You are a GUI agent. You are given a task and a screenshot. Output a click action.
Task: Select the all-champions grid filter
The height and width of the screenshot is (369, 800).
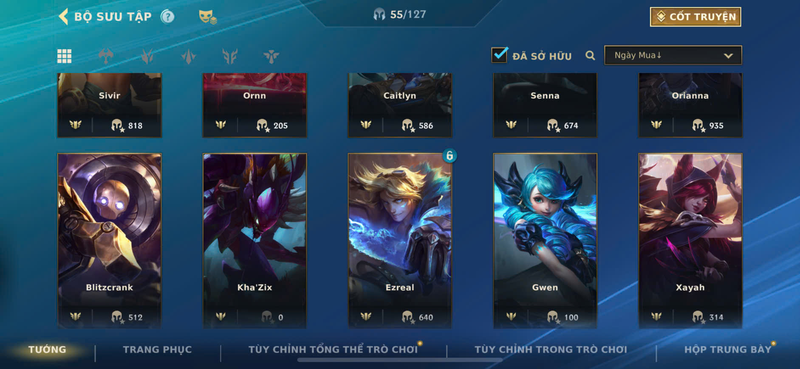tap(65, 56)
